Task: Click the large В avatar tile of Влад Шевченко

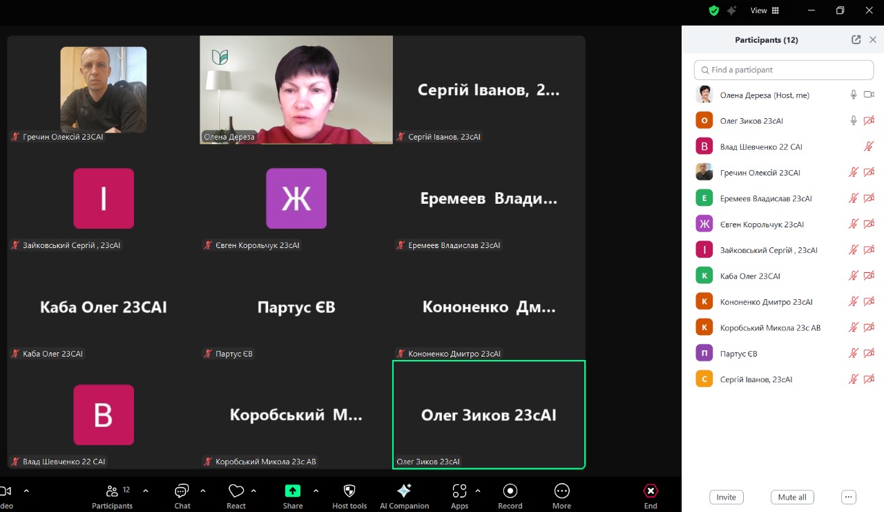Action: (x=104, y=415)
